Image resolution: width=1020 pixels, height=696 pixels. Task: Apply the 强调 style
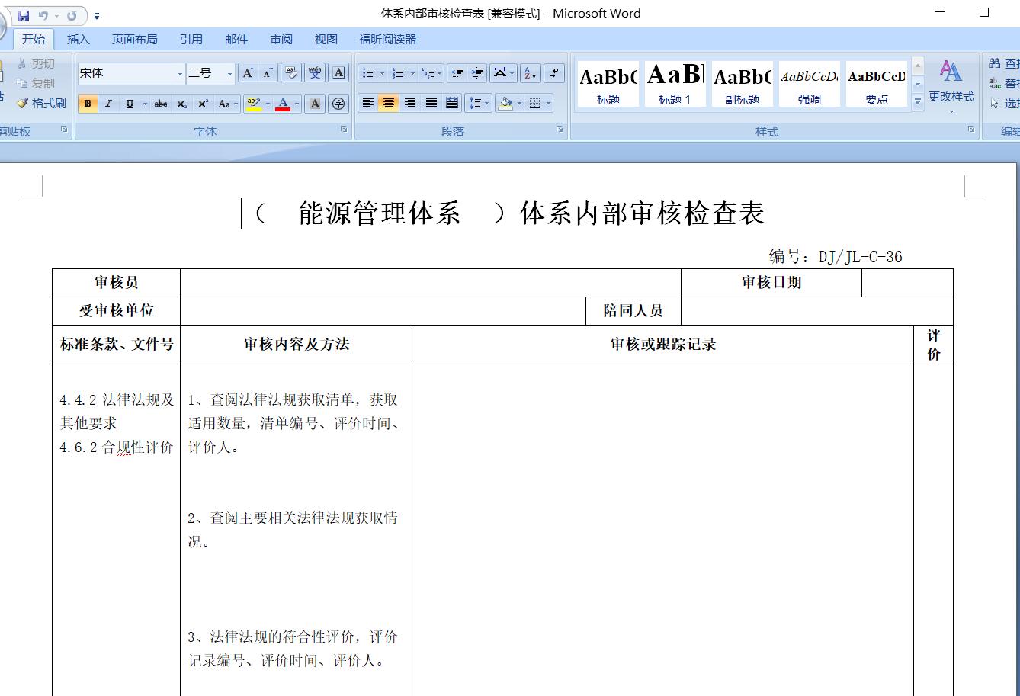click(810, 84)
